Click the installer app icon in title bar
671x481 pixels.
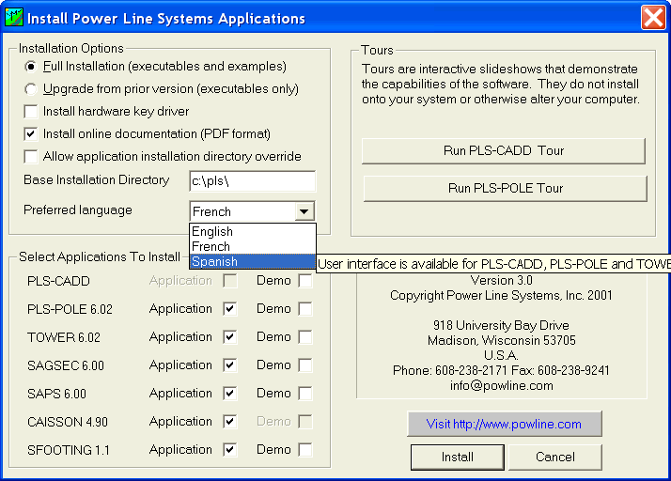click(x=14, y=18)
